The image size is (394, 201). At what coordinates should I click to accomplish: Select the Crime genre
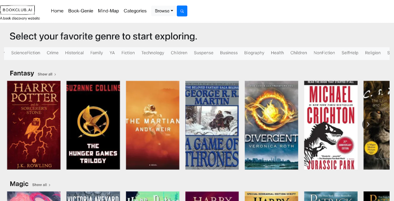pyautogui.click(x=52, y=53)
